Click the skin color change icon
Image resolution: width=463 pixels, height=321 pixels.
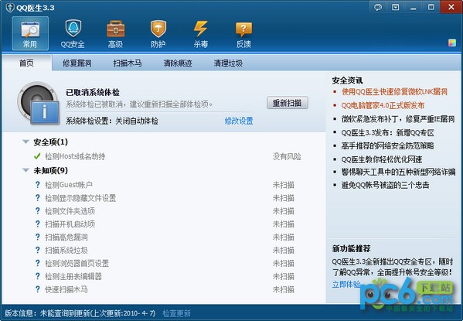pyautogui.click(x=451, y=43)
